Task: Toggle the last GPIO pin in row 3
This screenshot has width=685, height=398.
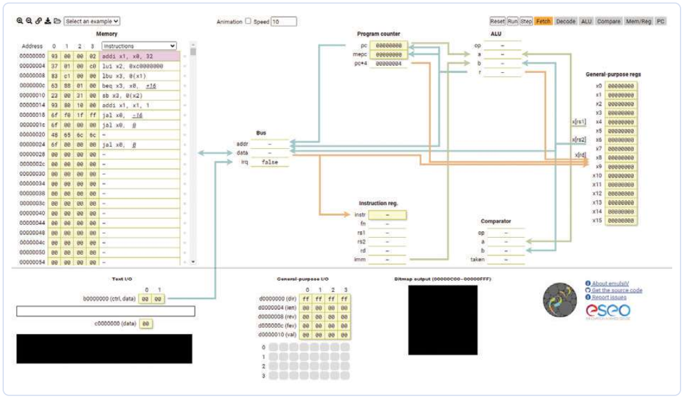Action: coord(345,376)
